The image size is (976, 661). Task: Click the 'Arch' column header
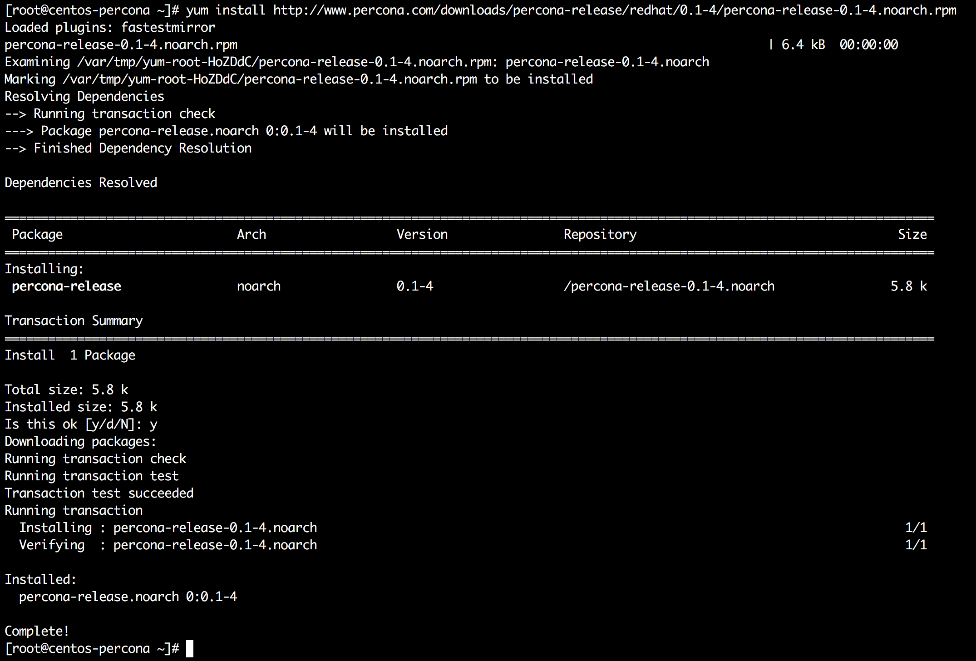click(251, 234)
